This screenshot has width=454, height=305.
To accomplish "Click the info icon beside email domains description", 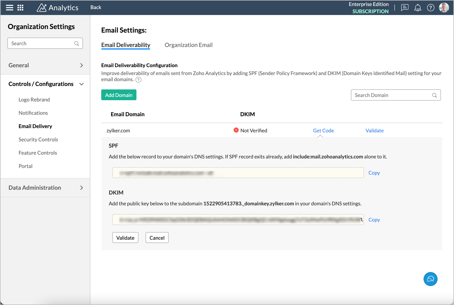I will [138, 80].
